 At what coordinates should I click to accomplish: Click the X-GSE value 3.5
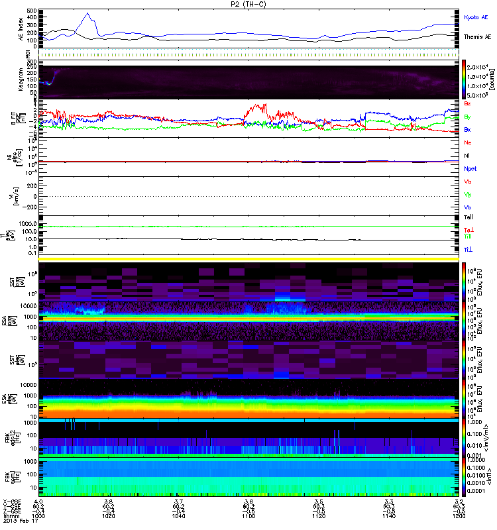[319, 502]
